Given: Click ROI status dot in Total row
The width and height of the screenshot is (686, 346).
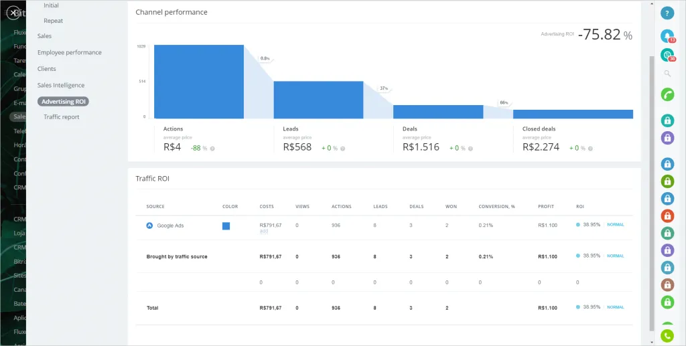Looking at the screenshot, I should tap(578, 307).
